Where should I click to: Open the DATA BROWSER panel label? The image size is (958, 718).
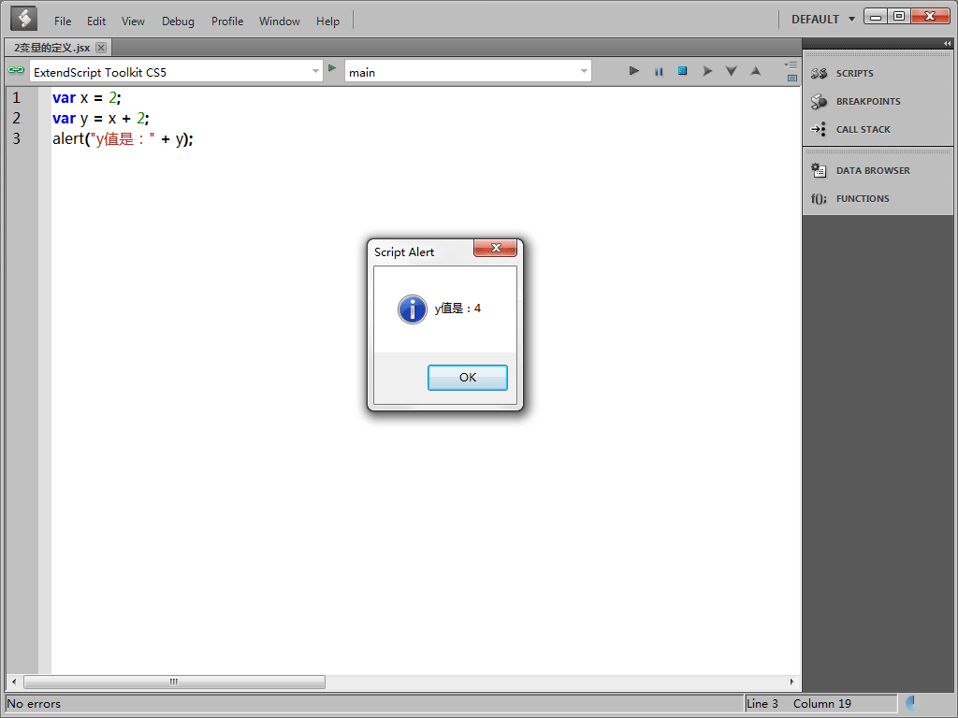pos(873,170)
